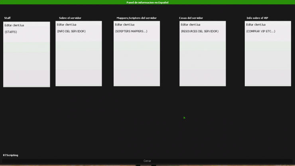Click the 'Panel de informacion en Español' title bar
295x166 pixels.
point(147,2)
